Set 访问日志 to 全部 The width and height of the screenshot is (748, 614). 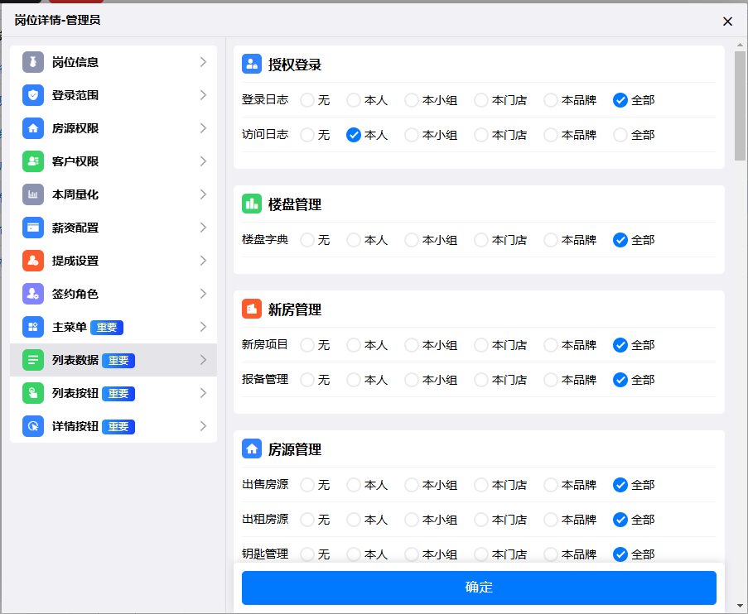(x=620, y=135)
